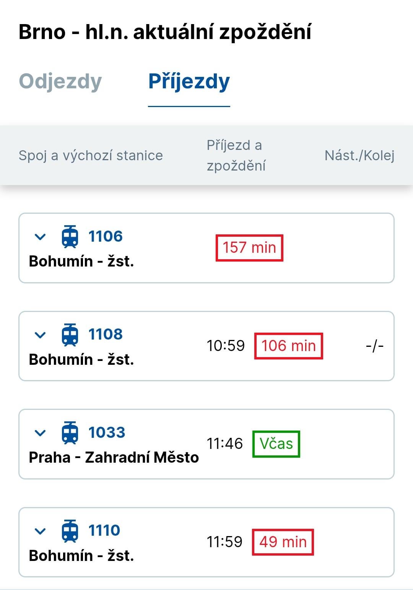Click the Nást./Kolej column header
This screenshot has width=413, height=590.
(x=359, y=155)
